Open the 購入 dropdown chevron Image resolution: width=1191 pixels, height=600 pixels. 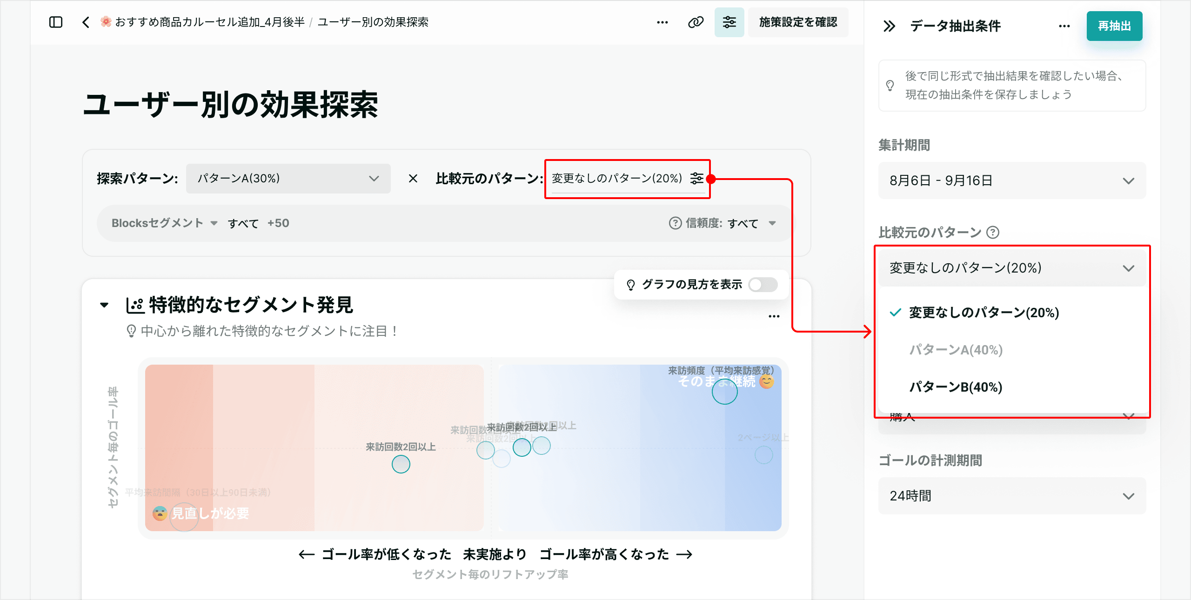pos(1129,416)
